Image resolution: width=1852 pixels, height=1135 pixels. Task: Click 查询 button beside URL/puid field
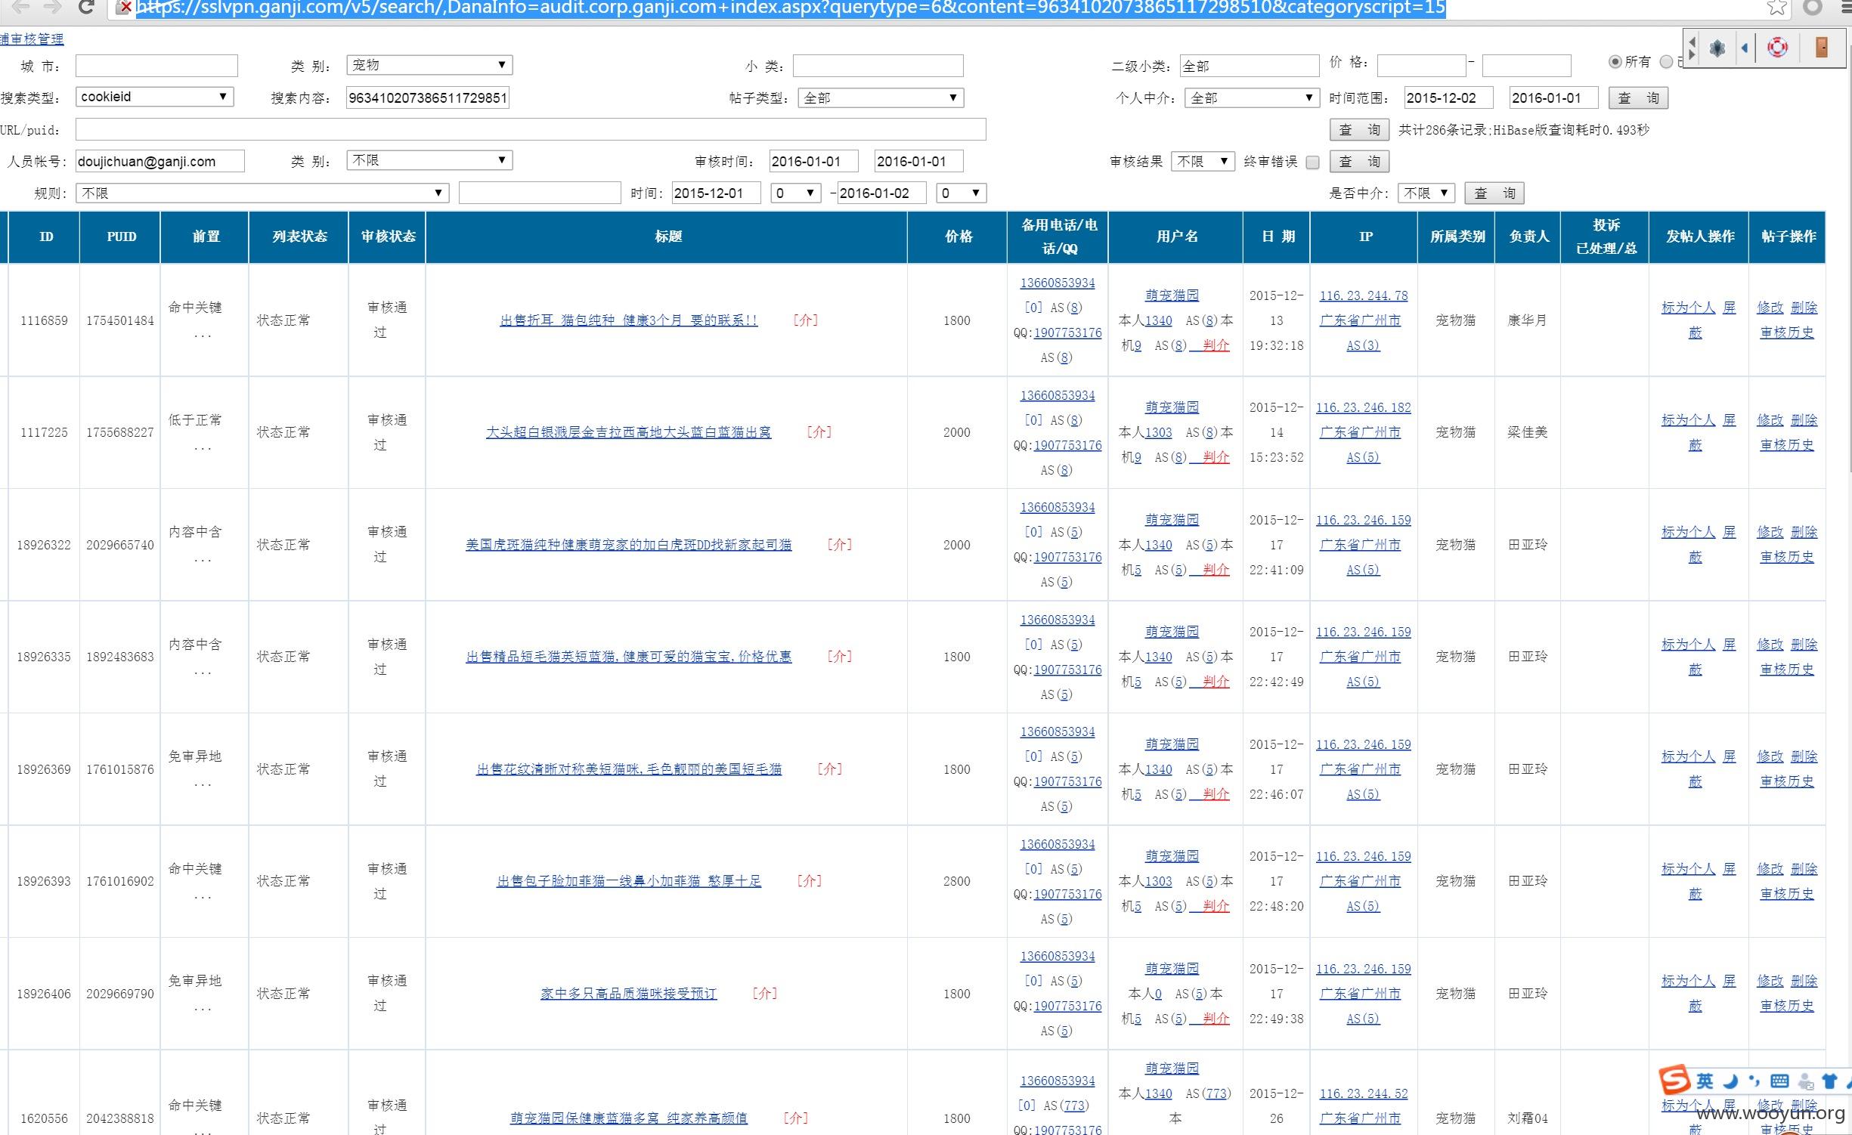pyautogui.click(x=1359, y=130)
